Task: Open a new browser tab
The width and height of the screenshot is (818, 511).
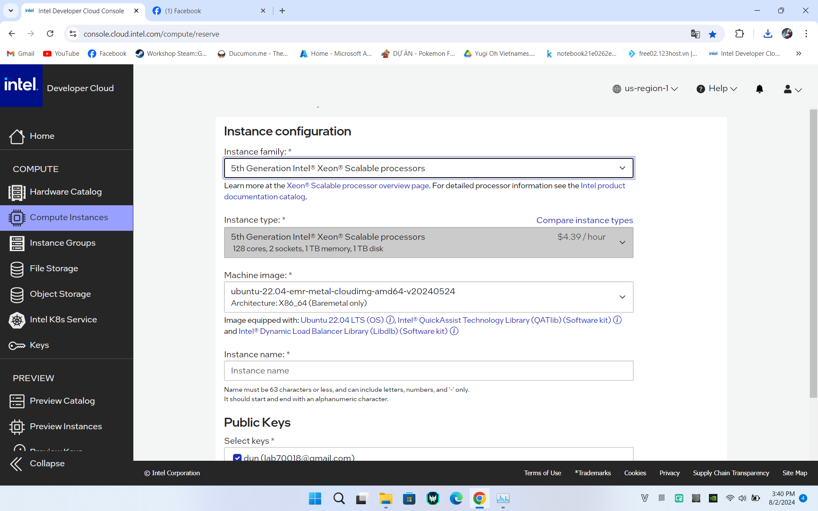Action: pos(282,11)
